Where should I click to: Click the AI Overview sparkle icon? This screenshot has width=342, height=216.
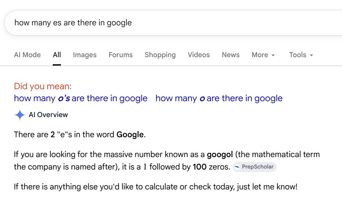click(x=20, y=115)
